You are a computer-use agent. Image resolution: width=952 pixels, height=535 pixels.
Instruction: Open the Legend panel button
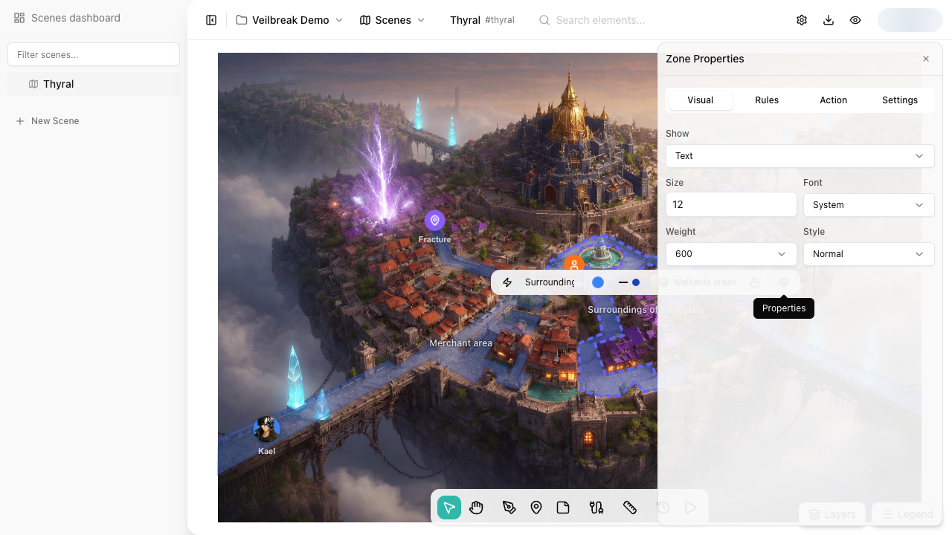pos(906,514)
